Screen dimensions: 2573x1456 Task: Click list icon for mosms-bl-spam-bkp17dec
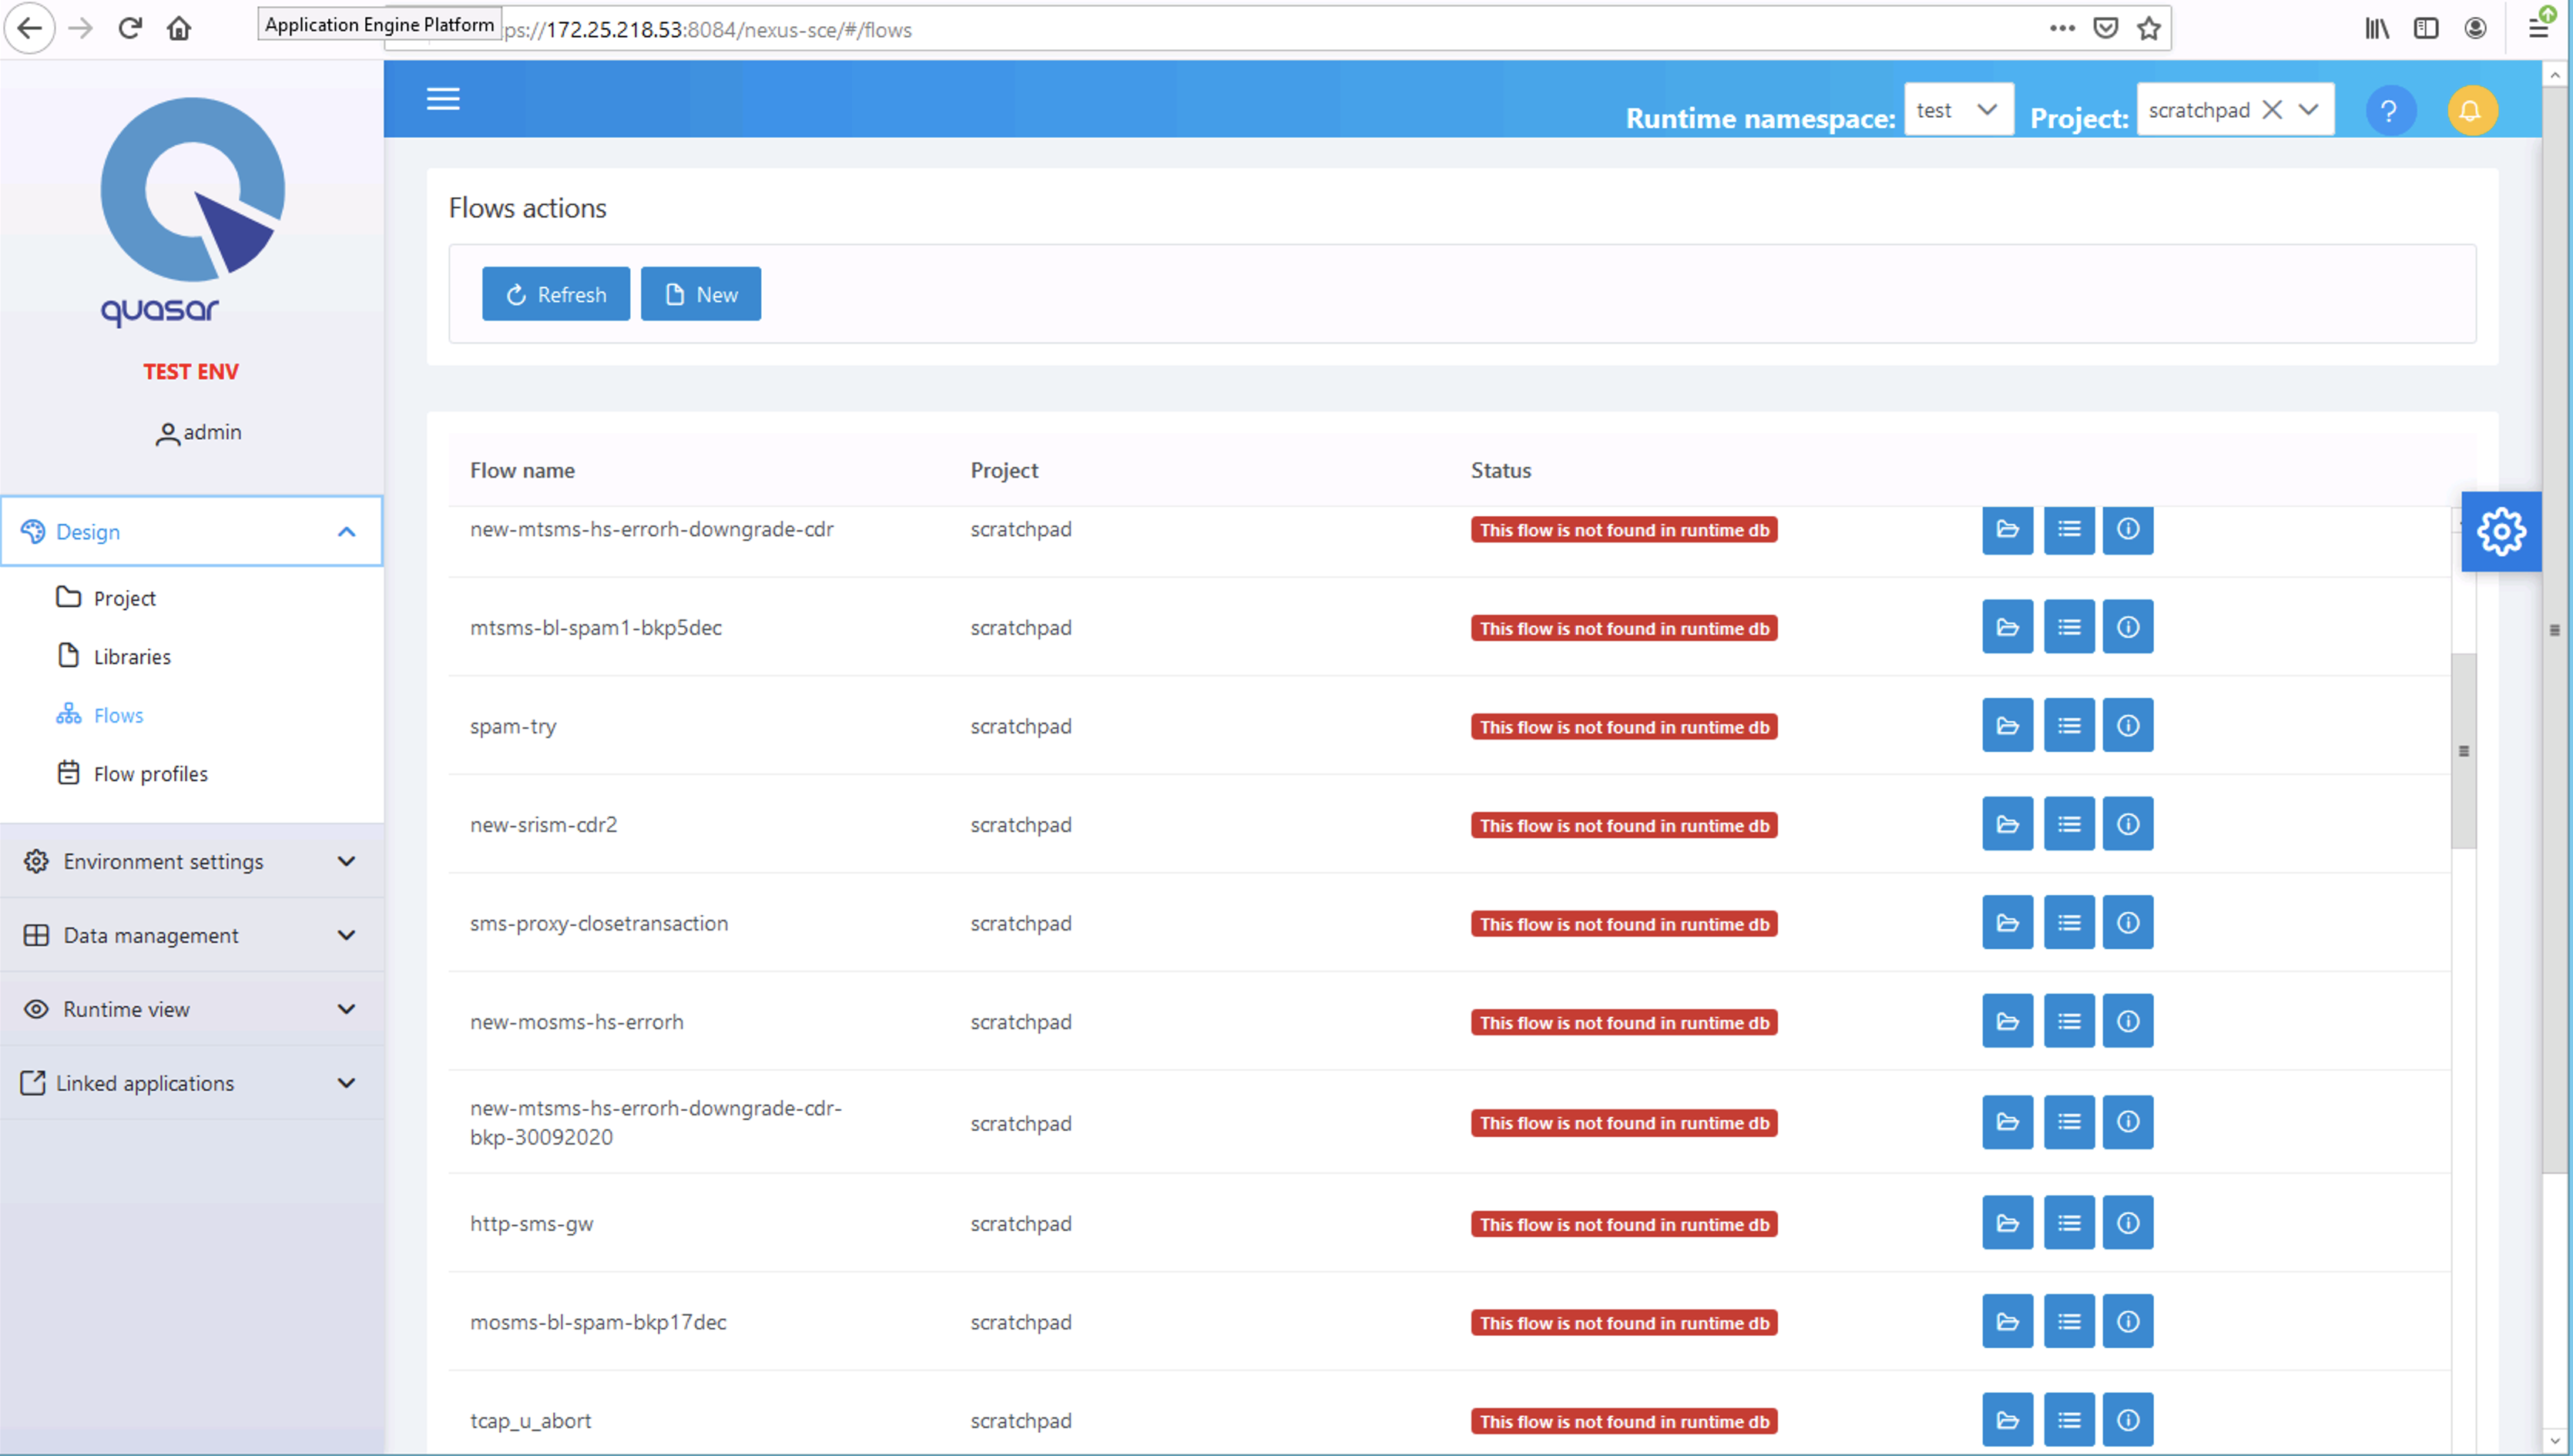click(2068, 1321)
